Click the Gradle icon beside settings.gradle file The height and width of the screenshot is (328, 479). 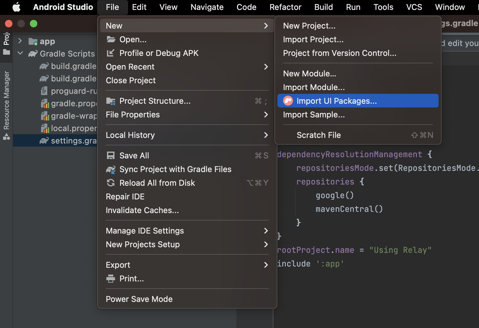coord(44,141)
